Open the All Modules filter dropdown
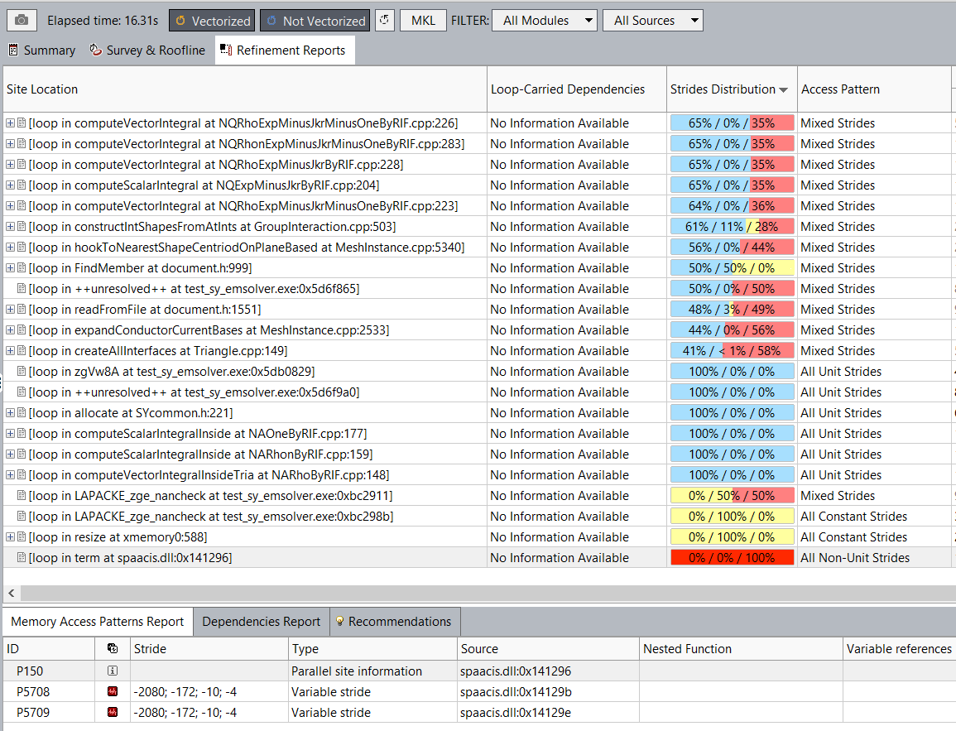Image resolution: width=956 pixels, height=731 pixels. pos(544,21)
